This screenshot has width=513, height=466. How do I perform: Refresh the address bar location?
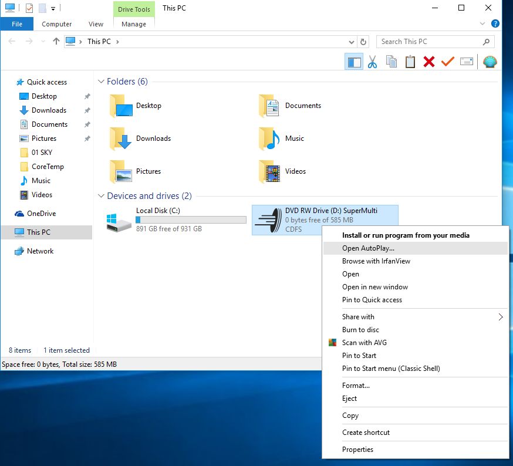click(363, 42)
